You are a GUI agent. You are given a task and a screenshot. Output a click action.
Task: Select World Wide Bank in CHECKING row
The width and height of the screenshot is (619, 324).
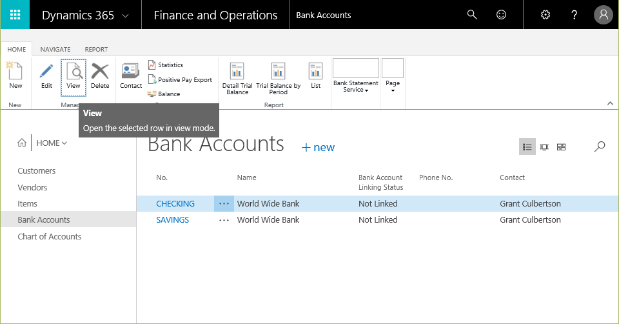pyautogui.click(x=268, y=203)
